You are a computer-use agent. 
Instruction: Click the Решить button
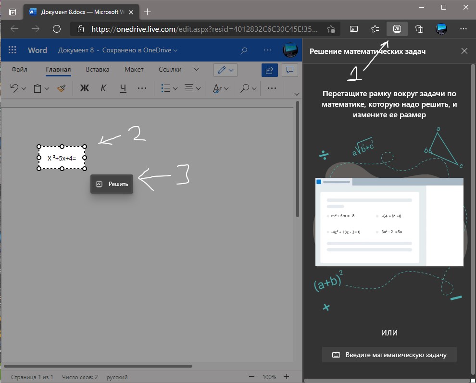[x=112, y=184]
